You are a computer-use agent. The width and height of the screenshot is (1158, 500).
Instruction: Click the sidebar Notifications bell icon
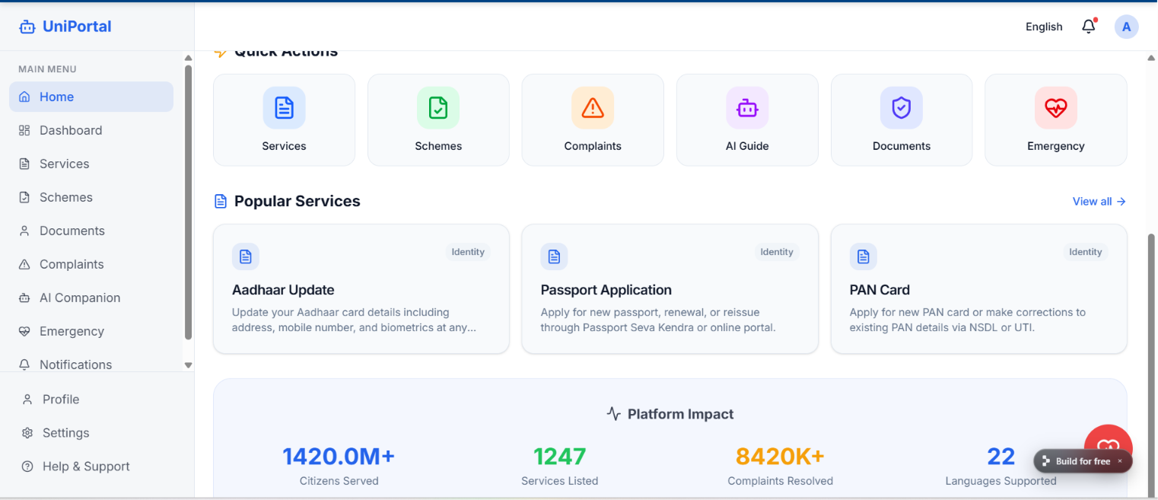coord(24,365)
